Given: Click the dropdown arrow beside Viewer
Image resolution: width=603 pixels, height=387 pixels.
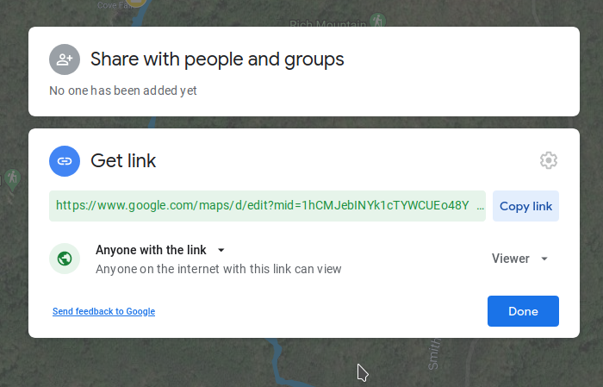Looking at the screenshot, I should tap(544, 259).
